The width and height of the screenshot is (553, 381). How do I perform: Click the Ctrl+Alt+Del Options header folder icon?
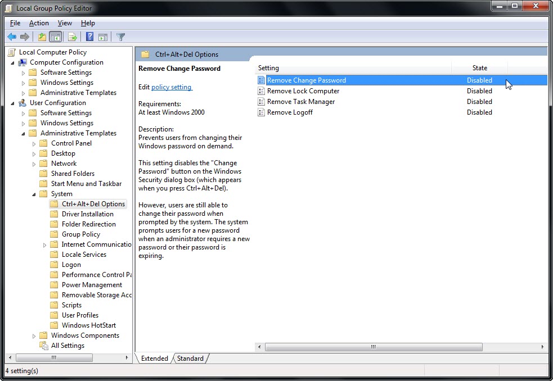[x=145, y=55]
